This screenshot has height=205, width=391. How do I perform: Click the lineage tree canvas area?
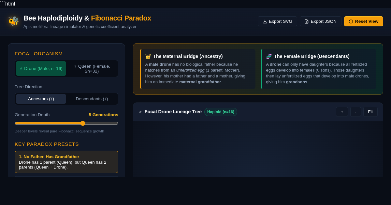point(258,149)
